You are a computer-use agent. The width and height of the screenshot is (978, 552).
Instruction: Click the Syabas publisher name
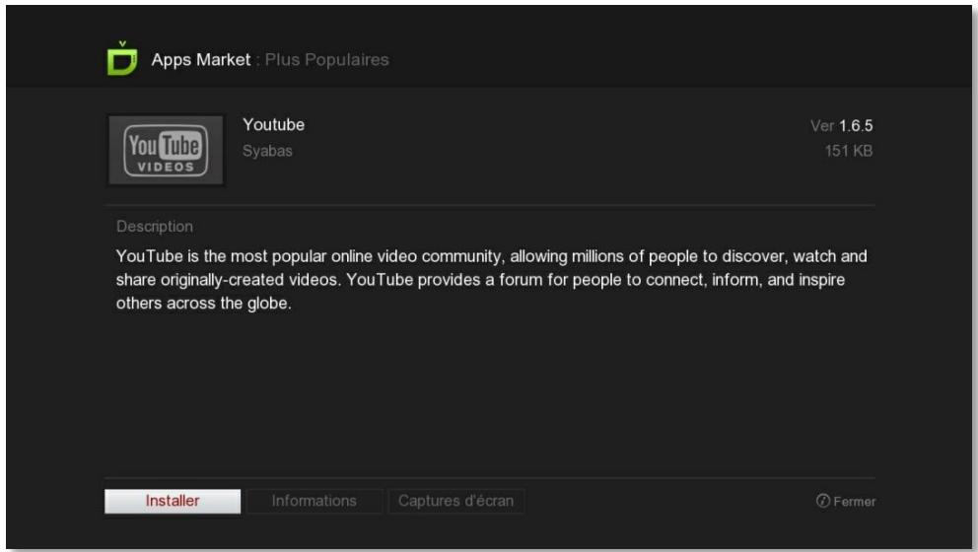click(267, 151)
